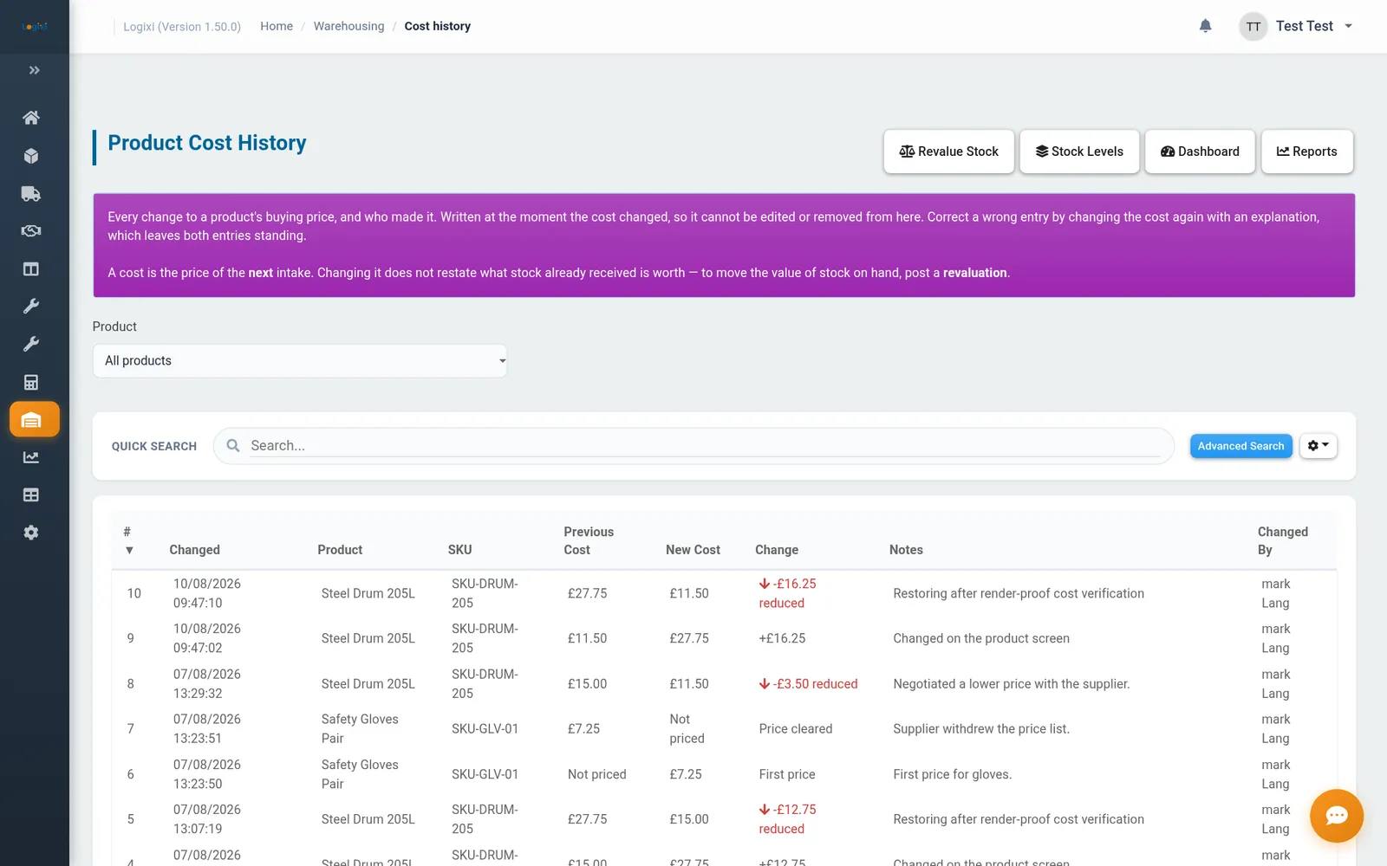Screen dimensions: 1387x866
Task: Open the settings gear icon in sidebar
Action: coord(31,533)
